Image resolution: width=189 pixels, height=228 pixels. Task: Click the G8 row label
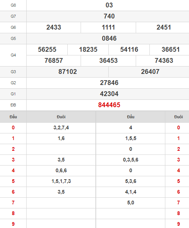tap(13, 6)
